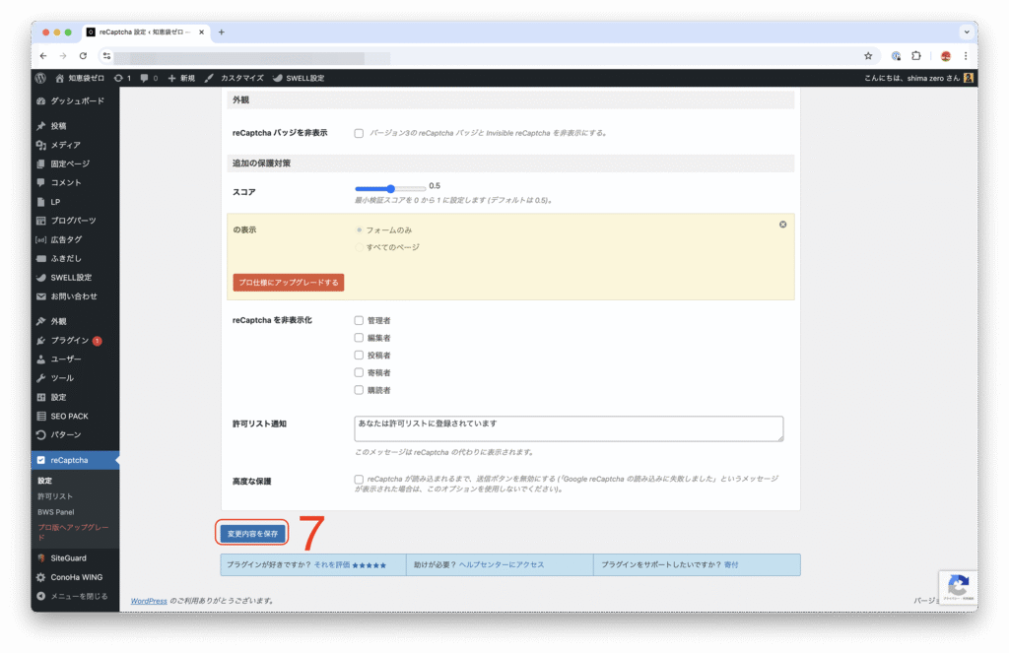
Task: Click プロ仕様にアップグレードする button
Action: [x=289, y=283]
